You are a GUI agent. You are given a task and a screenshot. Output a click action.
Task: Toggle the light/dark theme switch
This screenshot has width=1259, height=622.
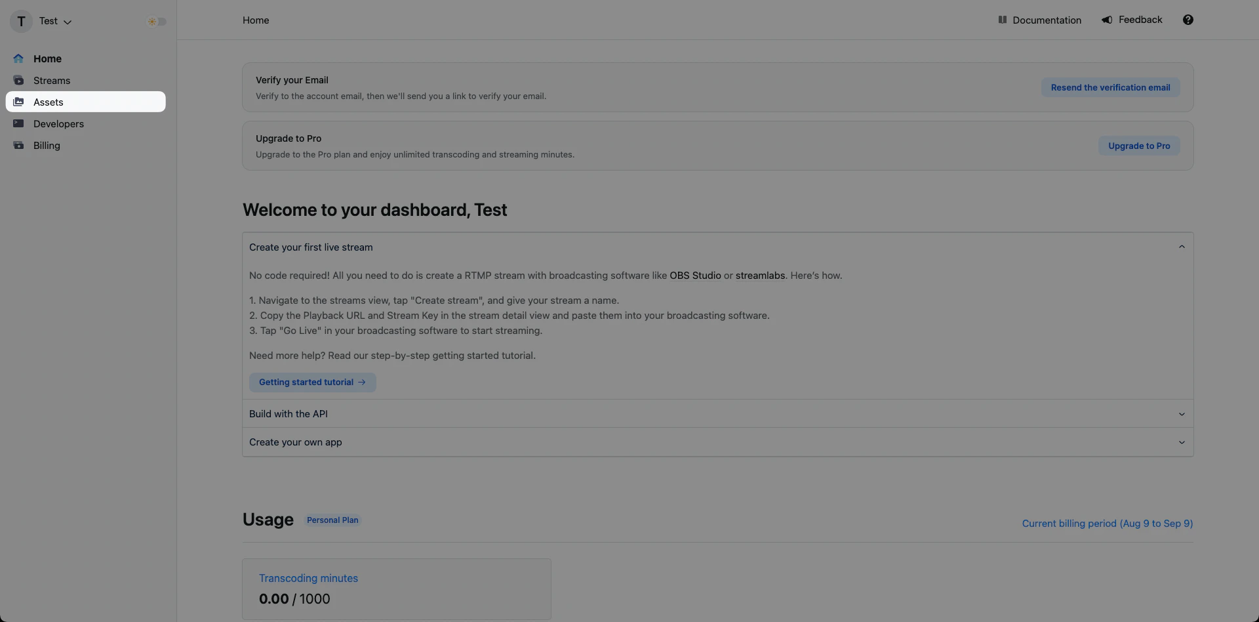(x=156, y=21)
